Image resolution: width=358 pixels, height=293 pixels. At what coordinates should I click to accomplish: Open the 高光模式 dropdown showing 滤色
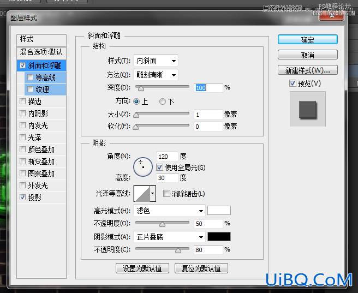point(169,211)
